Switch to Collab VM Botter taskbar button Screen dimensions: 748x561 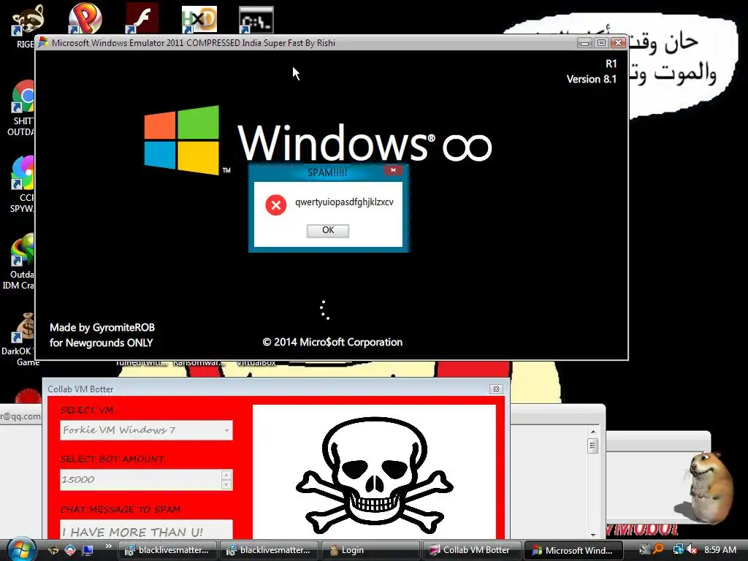473,550
